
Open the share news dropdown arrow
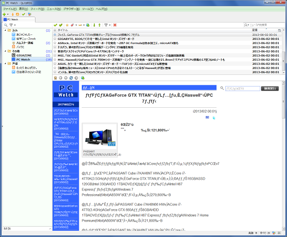[x=84, y=25]
